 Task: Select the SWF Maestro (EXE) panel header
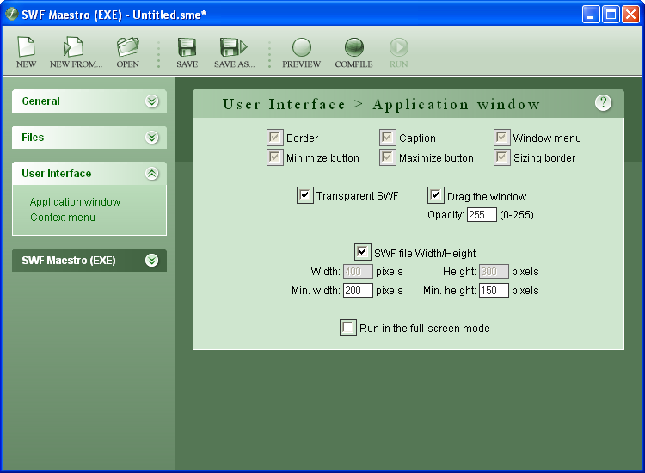tap(89, 261)
